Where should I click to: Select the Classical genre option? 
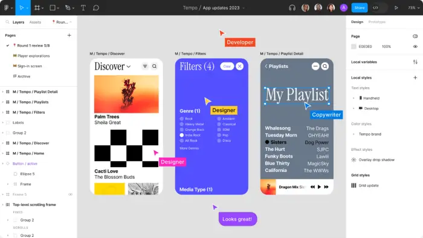coord(219,124)
